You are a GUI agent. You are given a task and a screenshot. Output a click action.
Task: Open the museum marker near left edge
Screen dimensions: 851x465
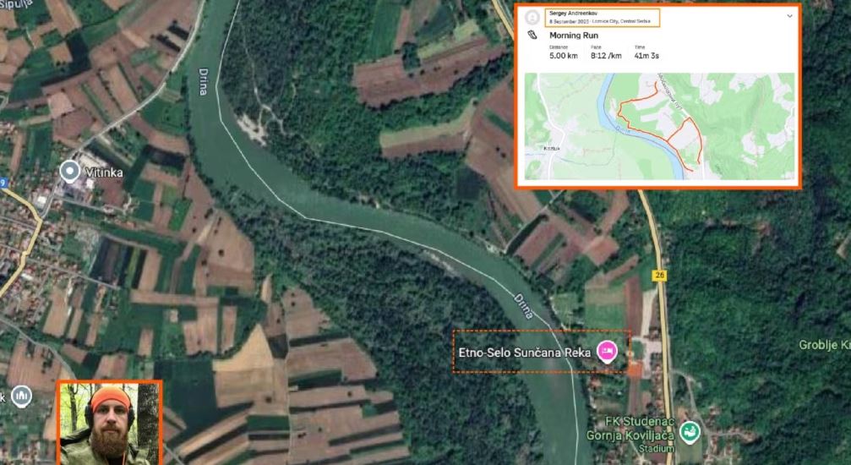pyautogui.click(x=21, y=395)
